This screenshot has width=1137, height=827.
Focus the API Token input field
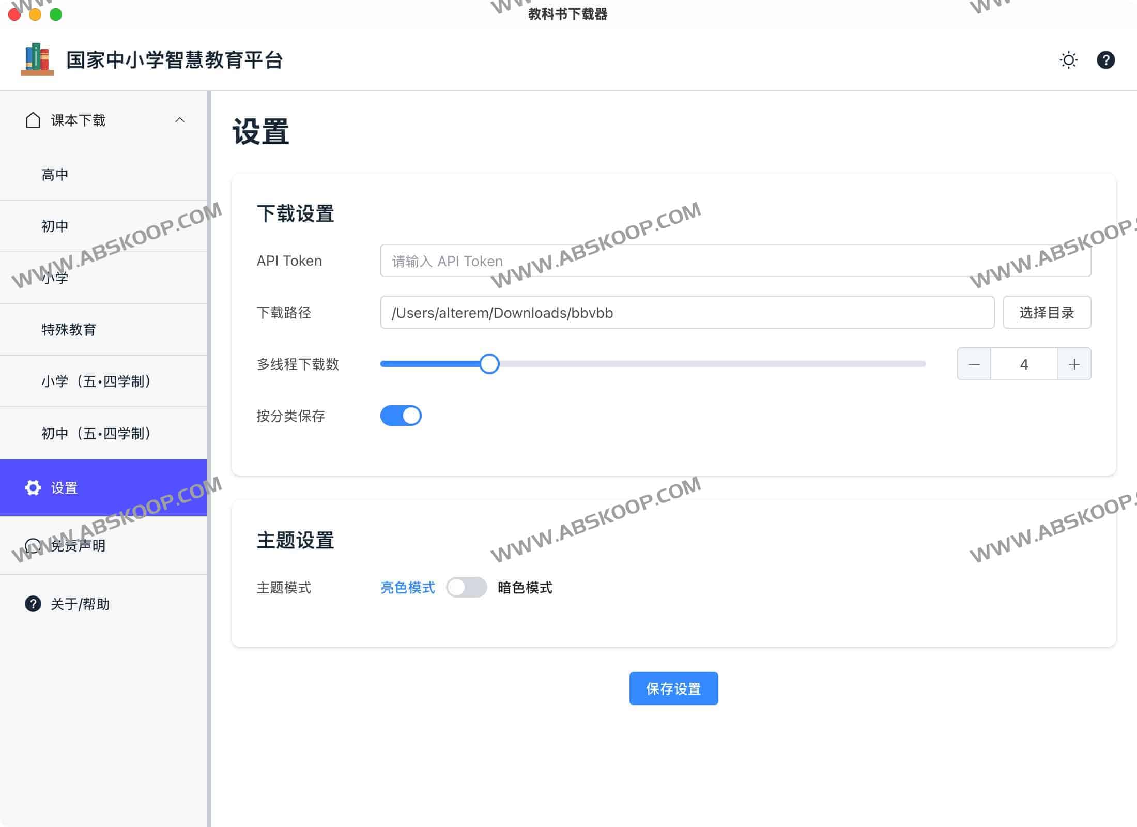(x=735, y=261)
